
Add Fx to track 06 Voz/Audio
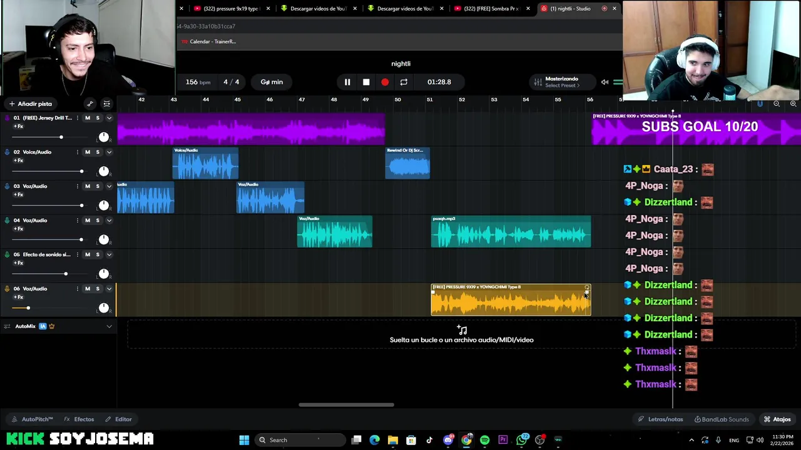click(19, 297)
